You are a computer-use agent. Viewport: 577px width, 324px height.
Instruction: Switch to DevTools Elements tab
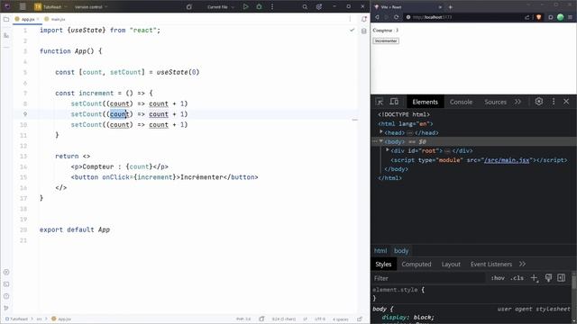425,102
